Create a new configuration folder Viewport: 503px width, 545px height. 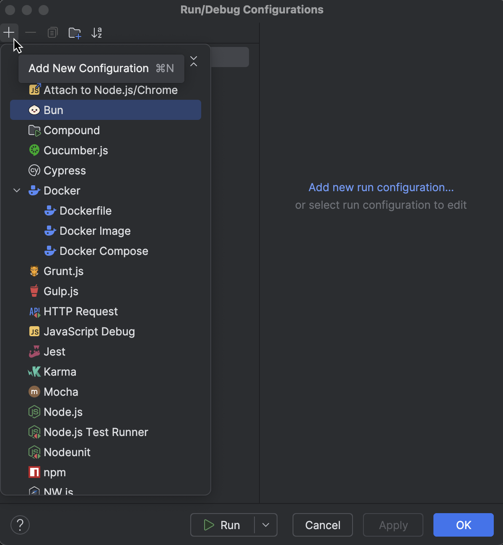tap(75, 33)
